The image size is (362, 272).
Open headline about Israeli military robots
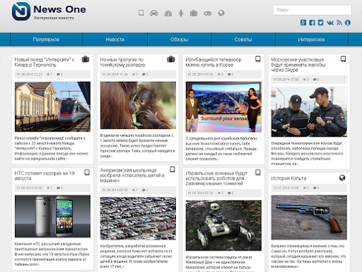point(217,178)
